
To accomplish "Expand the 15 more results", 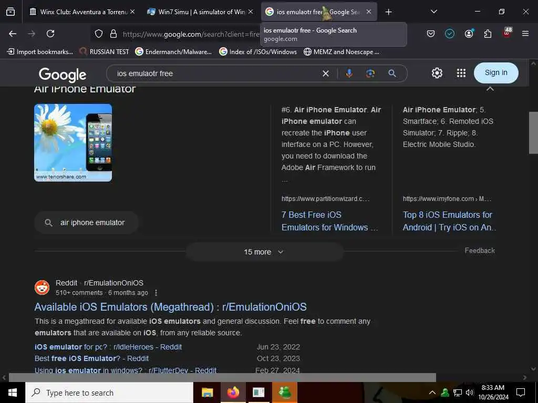I will 264,252.
